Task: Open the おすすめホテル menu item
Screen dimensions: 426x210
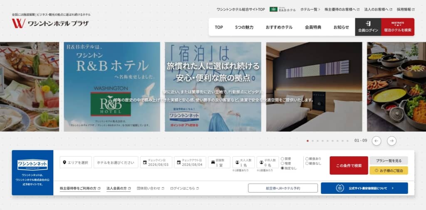Action: tap(279, 27)
